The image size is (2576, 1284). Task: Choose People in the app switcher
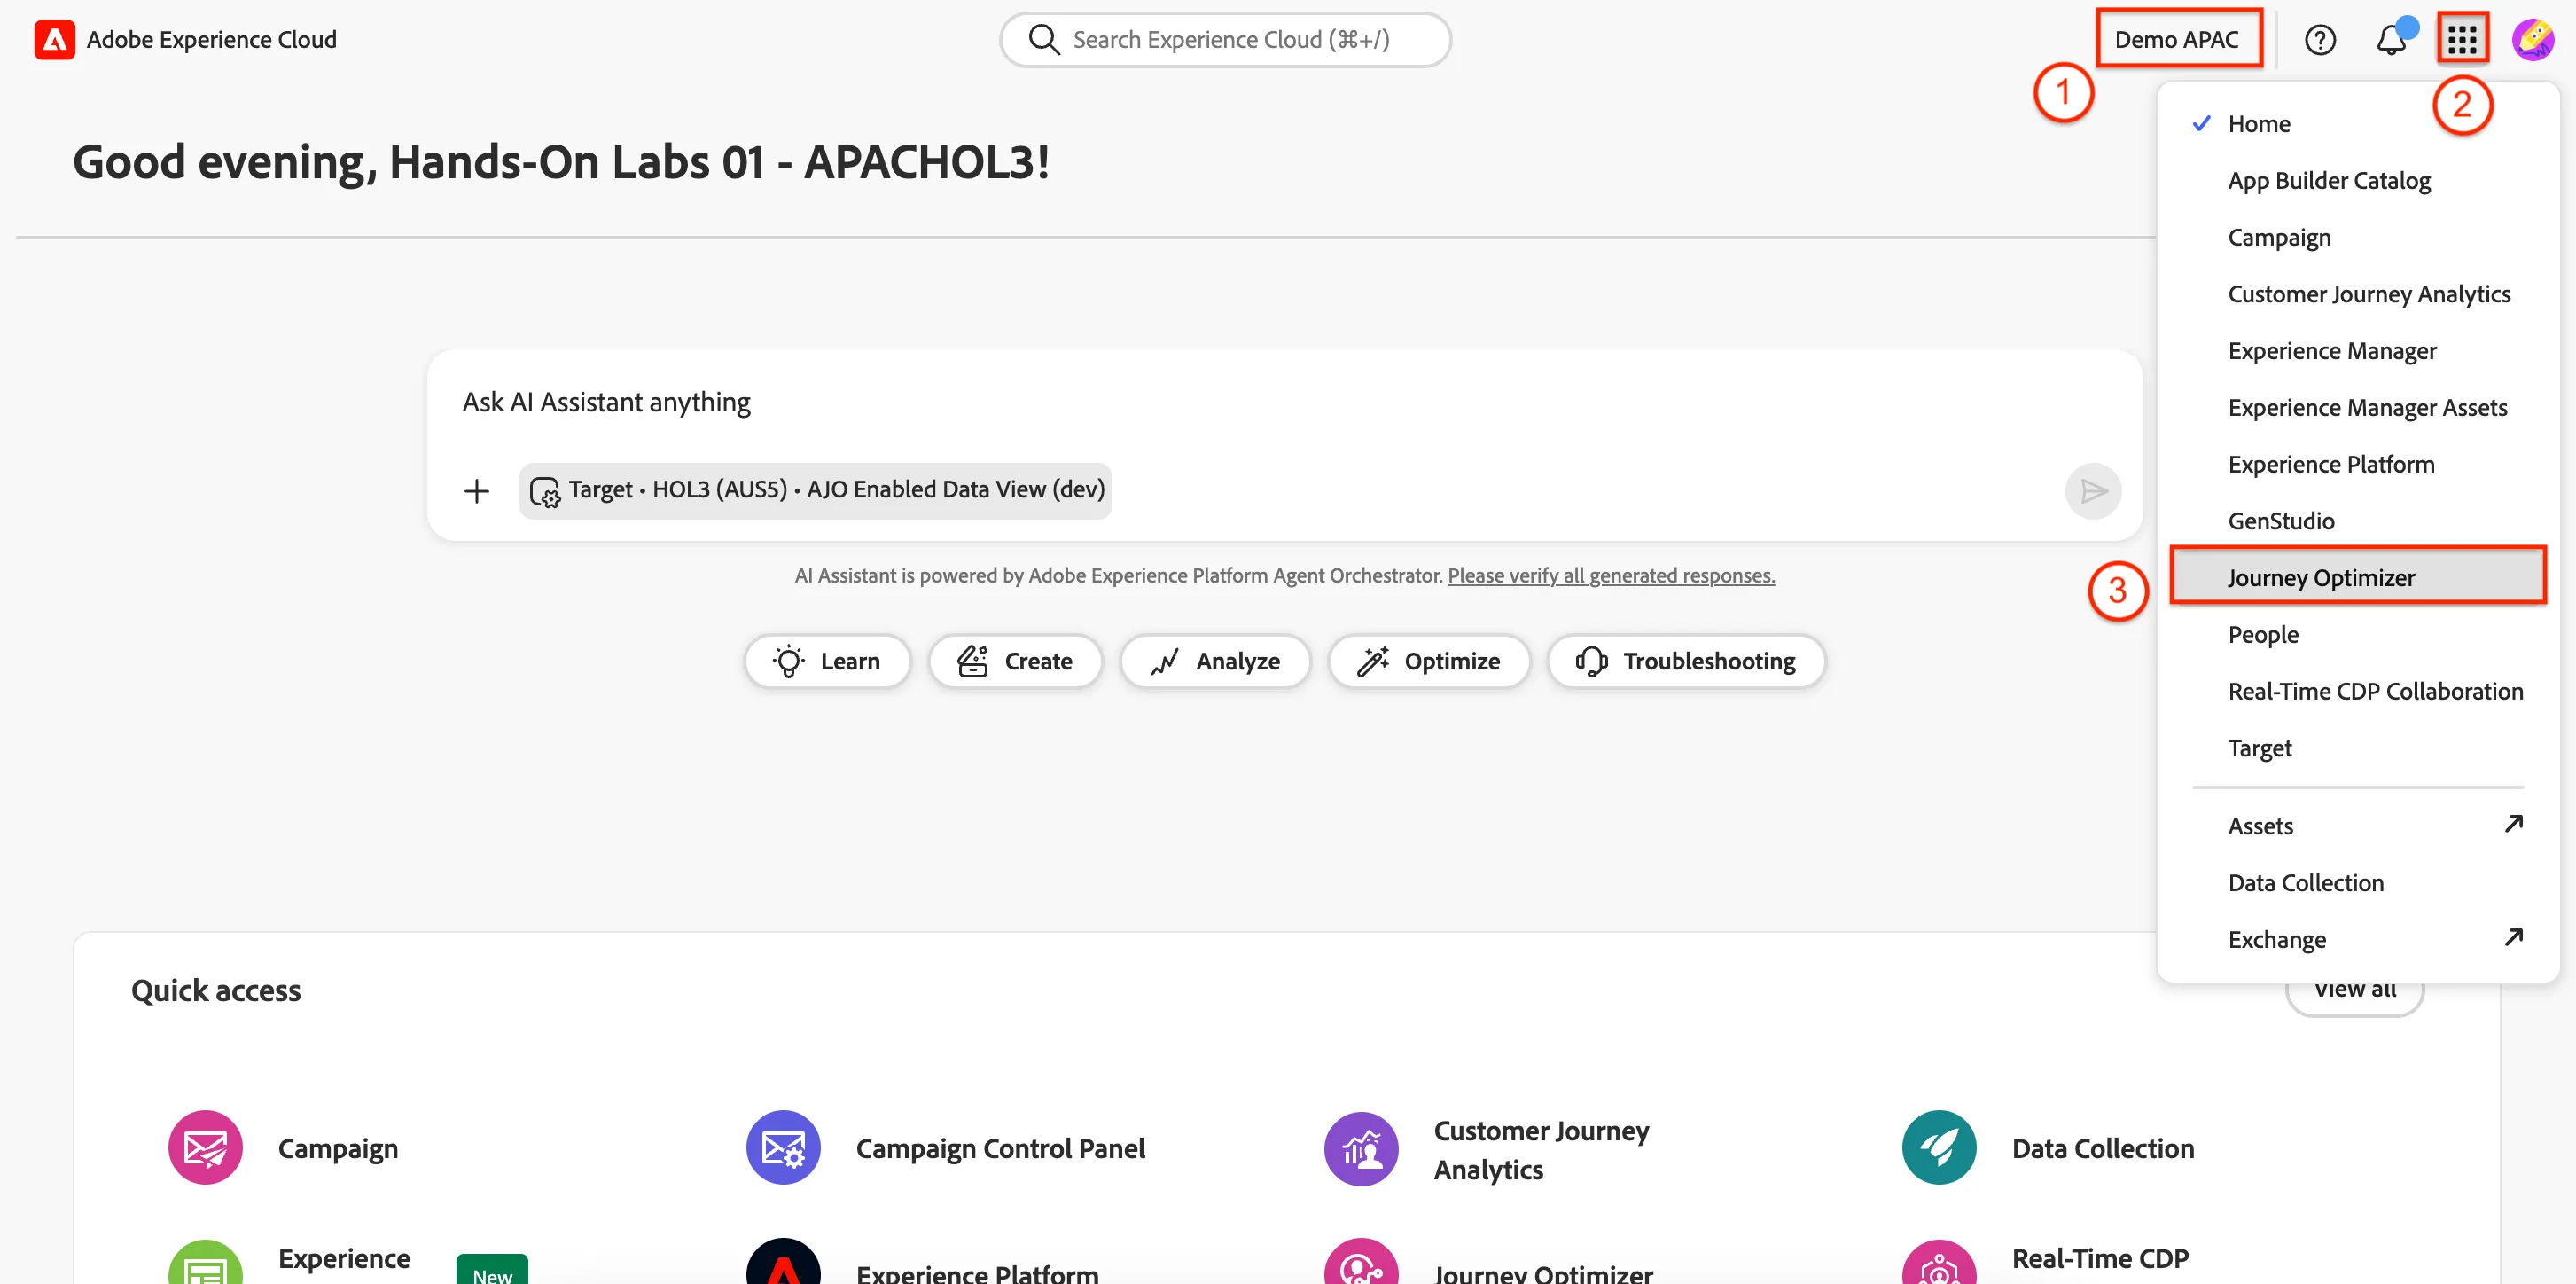[2358, 635]
